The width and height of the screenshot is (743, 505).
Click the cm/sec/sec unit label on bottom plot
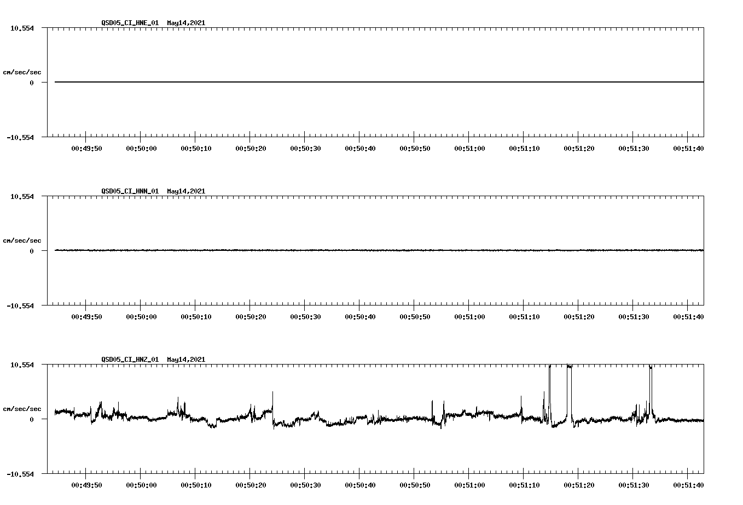22,407
